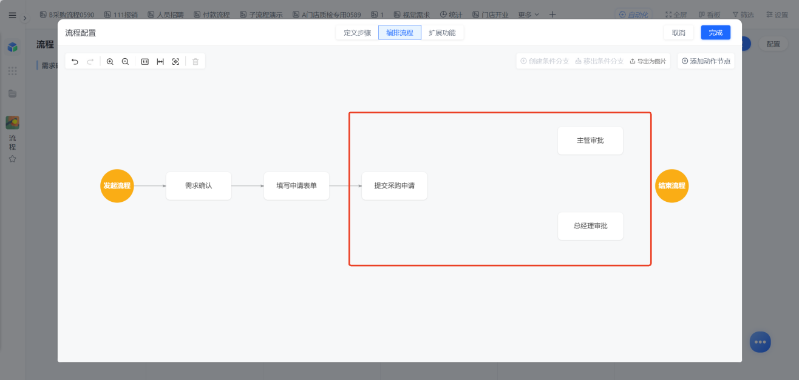
Task: Expand the sidebar with the chevron arrow
Action: 25,18
